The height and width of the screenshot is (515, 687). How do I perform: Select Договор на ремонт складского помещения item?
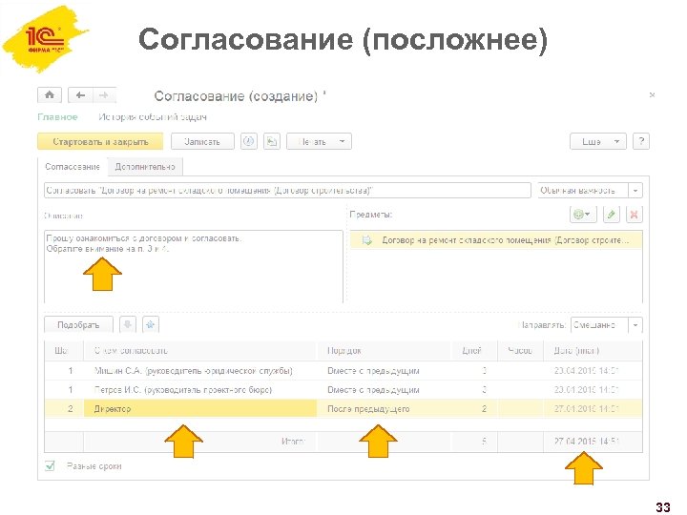pos(496,240)
